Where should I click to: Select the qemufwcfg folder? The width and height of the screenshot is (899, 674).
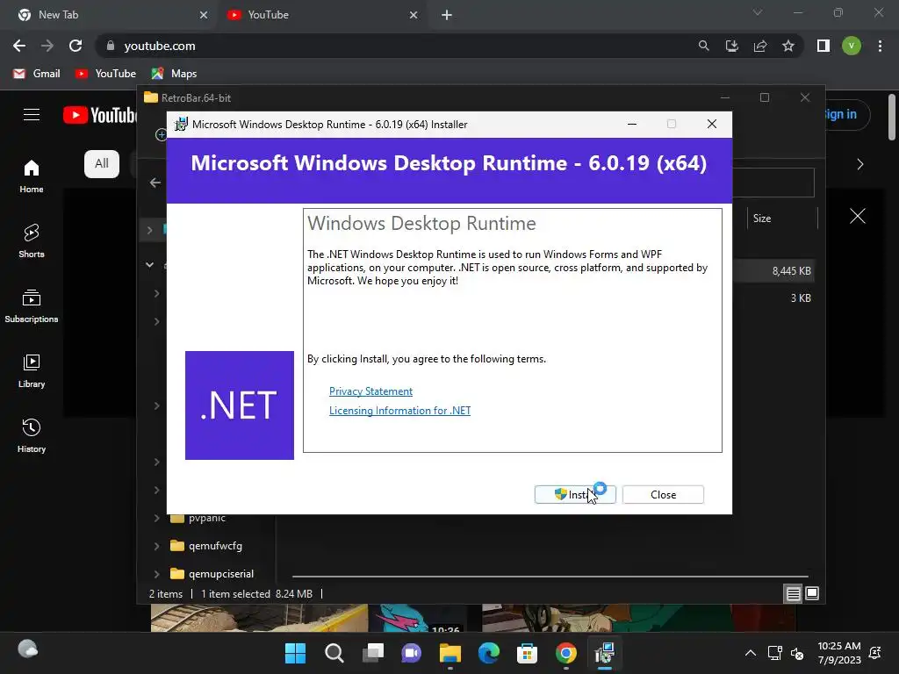pos(206,546)
